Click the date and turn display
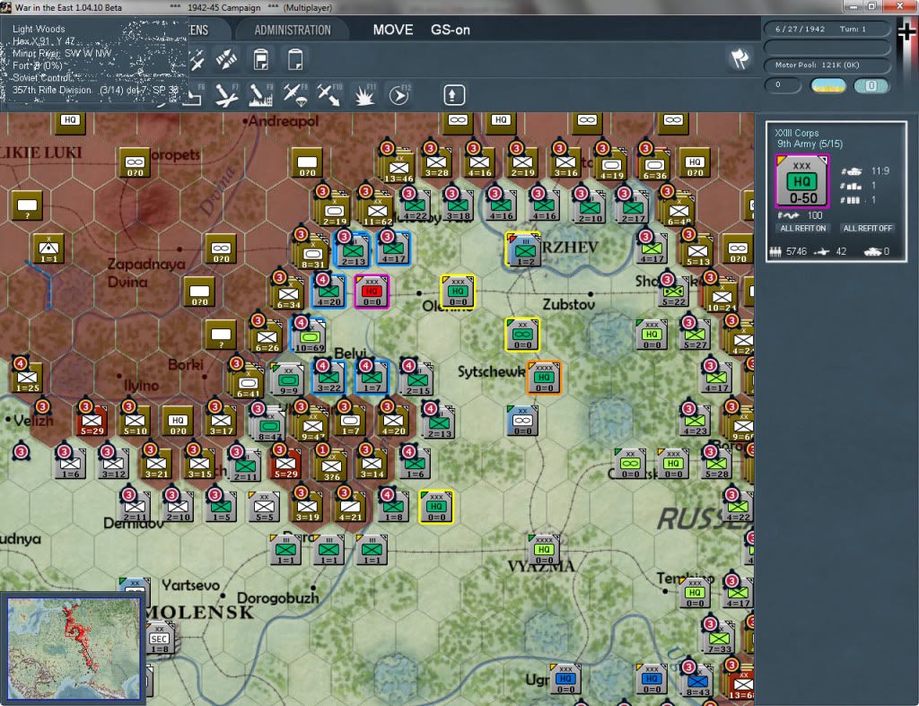The image size is (919, 706). pos(827,29)
